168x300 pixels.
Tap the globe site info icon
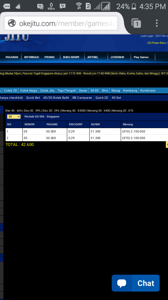click(x=12, y=23)
